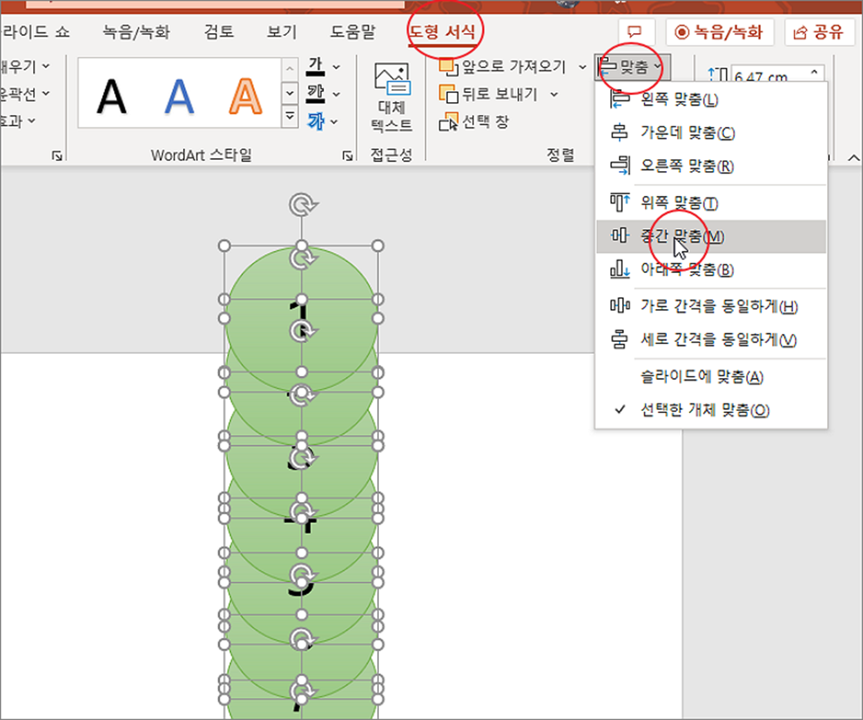
Task: Select 오른쪽 맞춤(R) align right
Action: coord(711,166)
